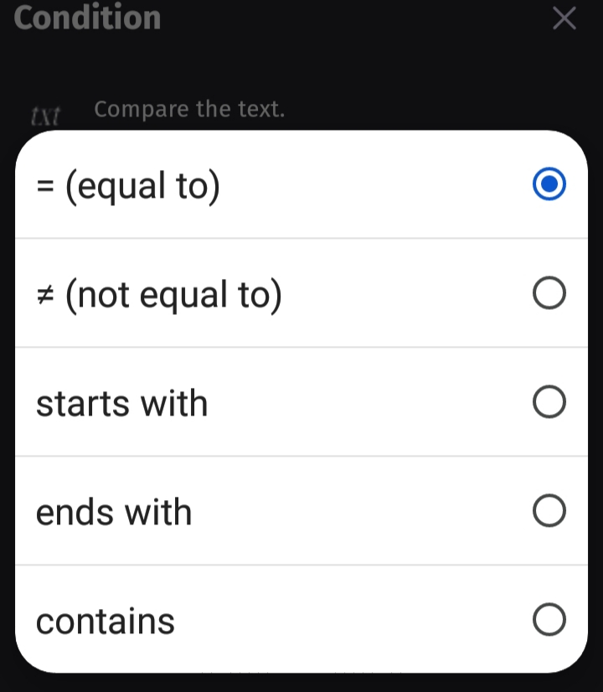This screenshot has width=603, height=692.
Task: Tap the "(equal to)" label text
Action: 142,186
